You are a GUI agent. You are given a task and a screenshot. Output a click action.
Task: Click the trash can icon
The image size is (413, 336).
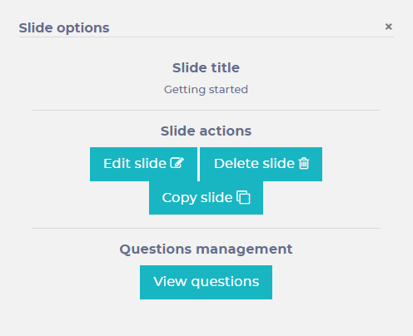pyautogui.click(x=304, y=163)
